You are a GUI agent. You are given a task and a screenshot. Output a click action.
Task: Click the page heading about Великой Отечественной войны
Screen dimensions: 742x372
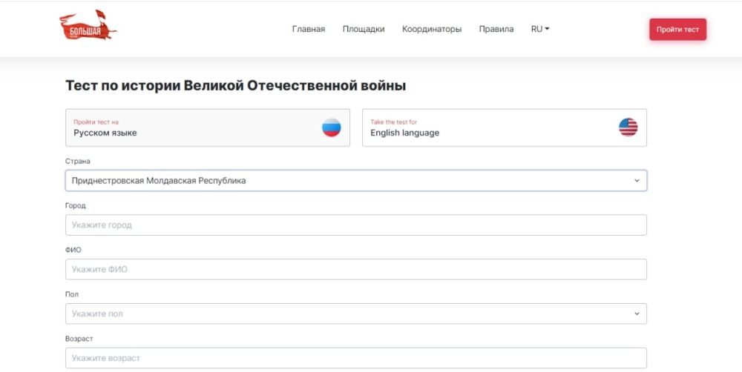(x=235, y=86)
